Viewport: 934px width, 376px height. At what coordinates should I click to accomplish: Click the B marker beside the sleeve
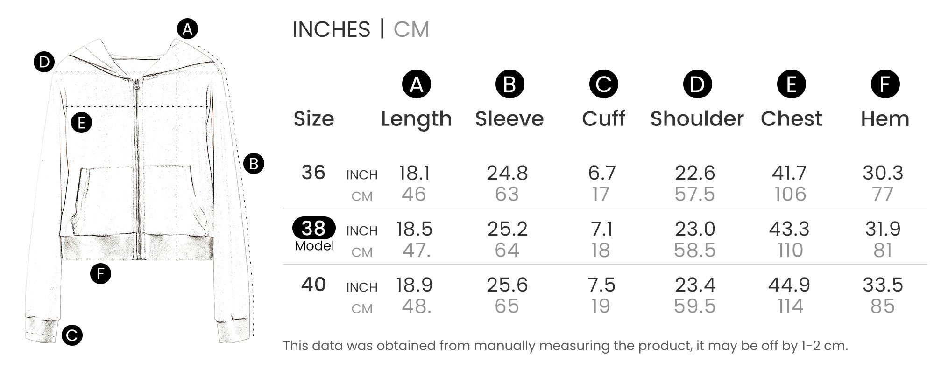[x=254, y=164]
